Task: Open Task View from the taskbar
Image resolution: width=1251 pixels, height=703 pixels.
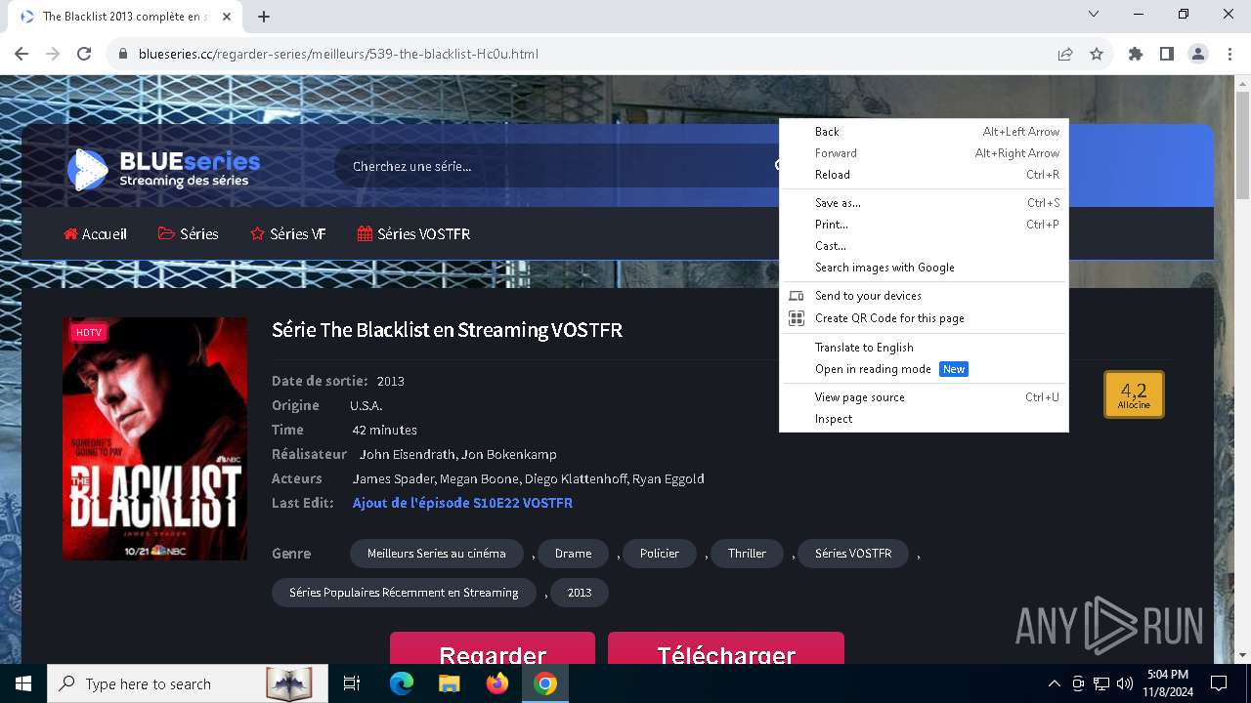Action: point(352,683)
